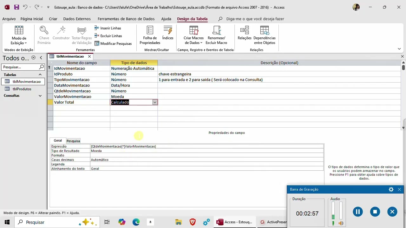Screen dimensions: 406x228
Task: Show the Folha de Propriedades pane
Action: tap(150, 35)
